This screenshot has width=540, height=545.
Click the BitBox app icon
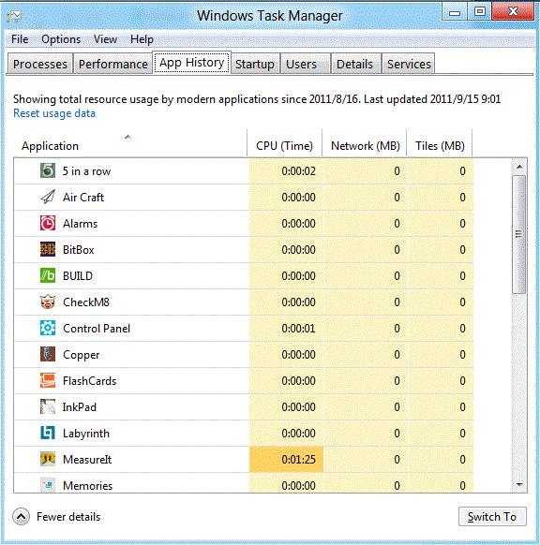[x=48, y=249]
